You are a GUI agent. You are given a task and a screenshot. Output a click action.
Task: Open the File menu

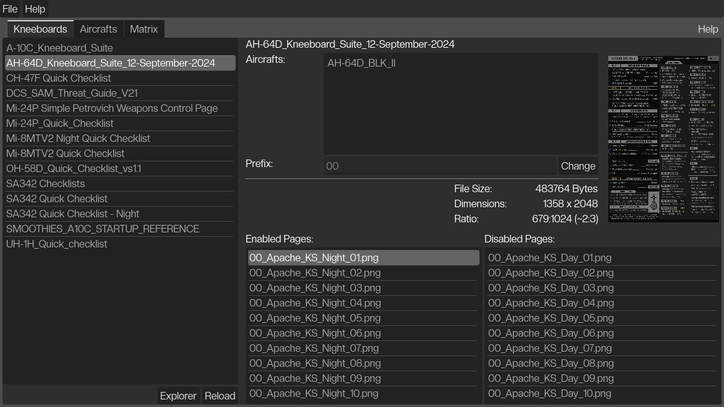pyautogui.click(x=10, y=9)
